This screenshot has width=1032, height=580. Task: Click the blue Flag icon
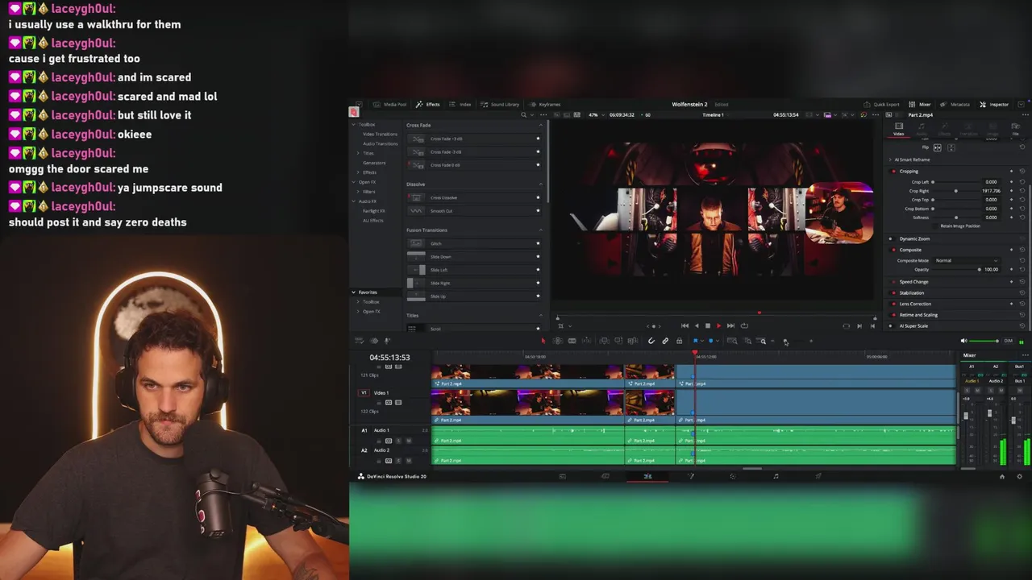(x=695, y=341)
